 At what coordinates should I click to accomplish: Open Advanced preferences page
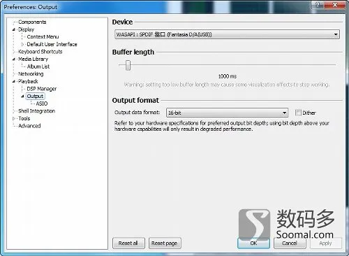[x=29, y=126]
